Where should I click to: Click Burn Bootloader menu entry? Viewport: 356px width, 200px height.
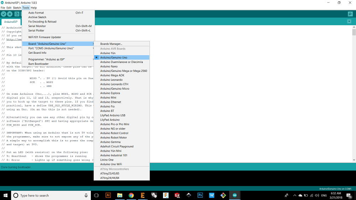58,64
